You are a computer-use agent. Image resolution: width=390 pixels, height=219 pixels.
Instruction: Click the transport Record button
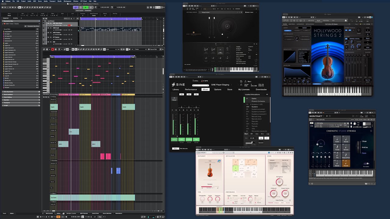[x=91, y=7]
